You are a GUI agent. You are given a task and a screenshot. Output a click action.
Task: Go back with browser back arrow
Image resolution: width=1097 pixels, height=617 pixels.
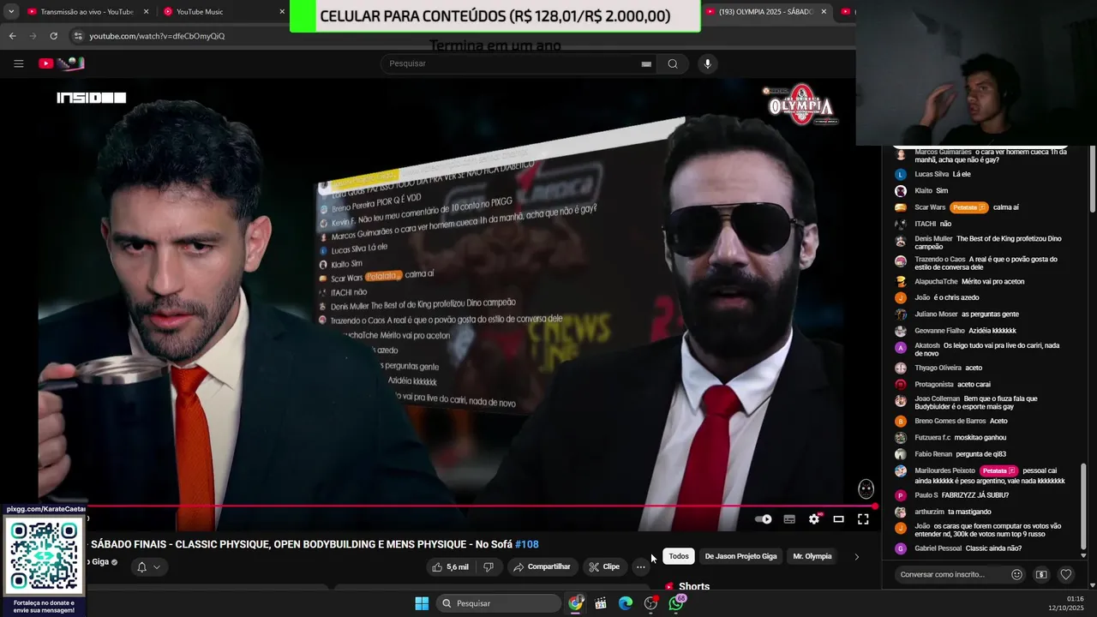[x=12, y=36]
